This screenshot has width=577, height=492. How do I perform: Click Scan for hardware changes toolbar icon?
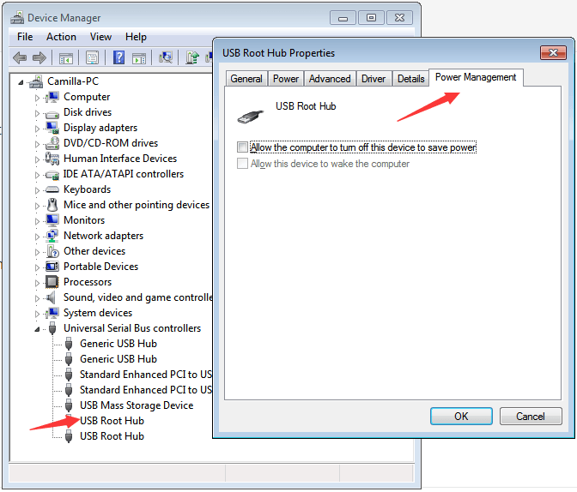(x=166, y=57)
